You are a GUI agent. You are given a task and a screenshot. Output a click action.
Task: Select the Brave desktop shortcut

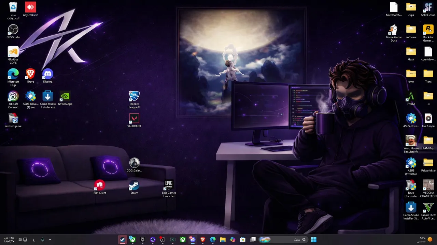click(x=30, y=76)
